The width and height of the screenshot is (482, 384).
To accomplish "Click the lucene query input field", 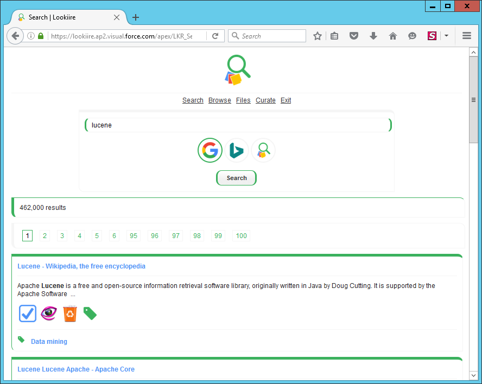I will pos(238,125).
